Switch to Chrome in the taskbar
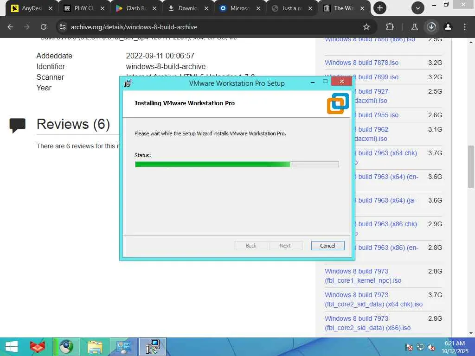475x356 pixels. tap(66, 347)
